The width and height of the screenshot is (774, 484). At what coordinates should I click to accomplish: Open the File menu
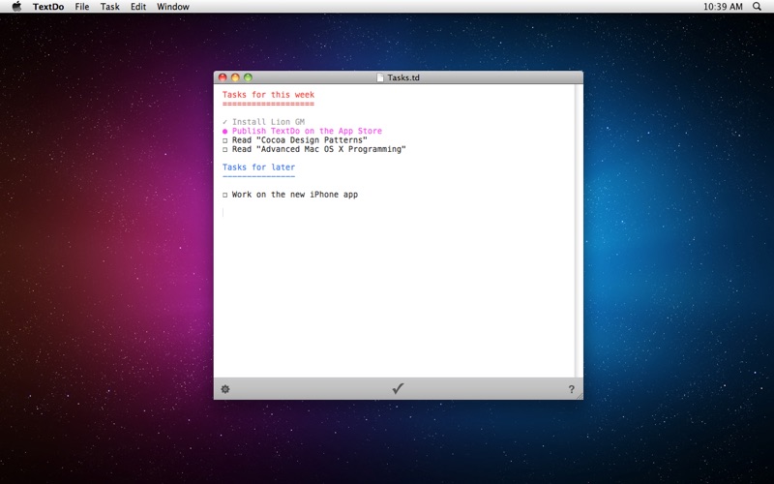pos(82,7)
